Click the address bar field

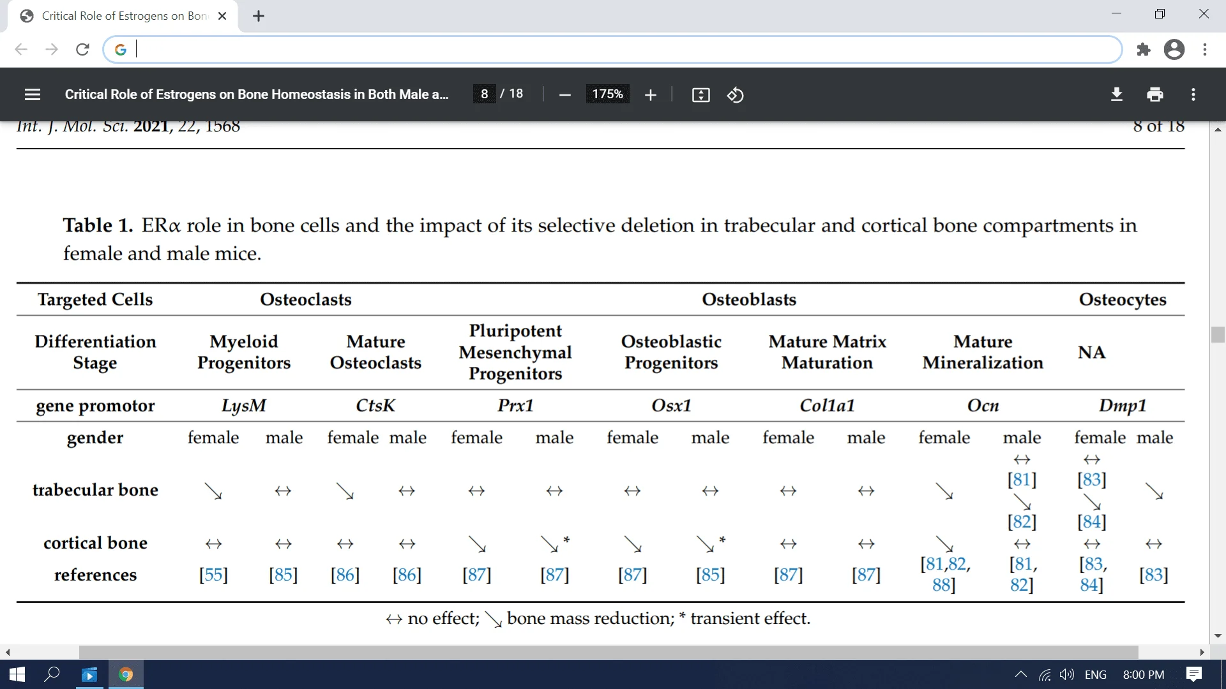coord(613,49)
